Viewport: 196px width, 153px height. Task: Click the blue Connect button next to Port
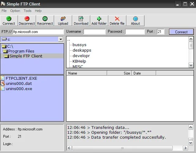pyautogui.click(x=181, y=32)
